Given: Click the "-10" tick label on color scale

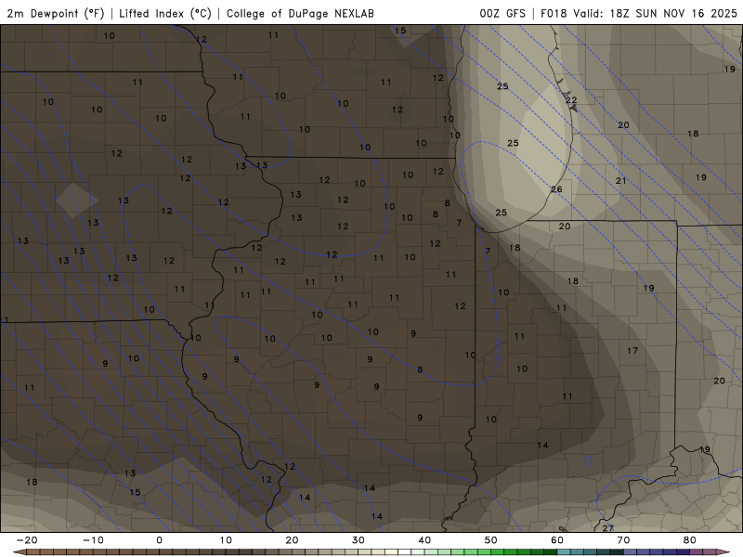Looking at the screenshot, I should click(94, 540).
